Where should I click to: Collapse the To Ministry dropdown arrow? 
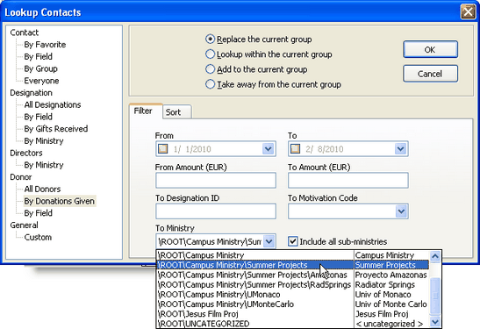click(269, 241)
